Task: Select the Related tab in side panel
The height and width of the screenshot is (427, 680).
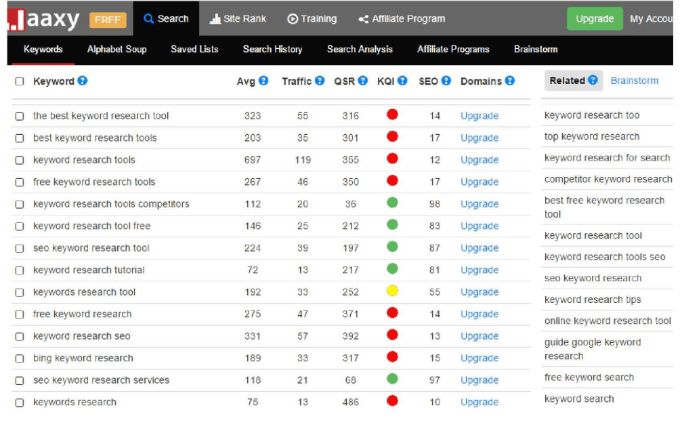Action: (573, 81)
